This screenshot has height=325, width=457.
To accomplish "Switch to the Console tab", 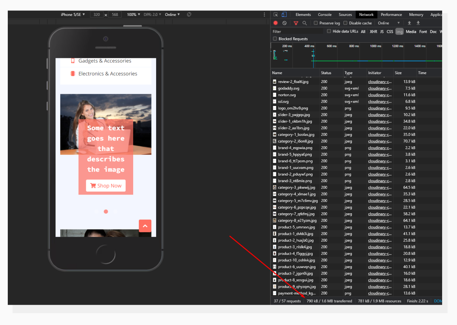I will point(324,15).
